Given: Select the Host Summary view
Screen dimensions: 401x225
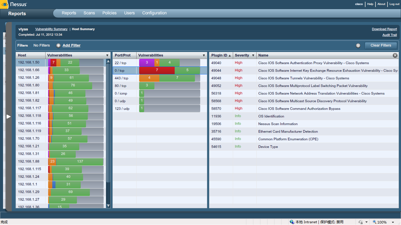Looking at the screenshot, I should (83, 29).
